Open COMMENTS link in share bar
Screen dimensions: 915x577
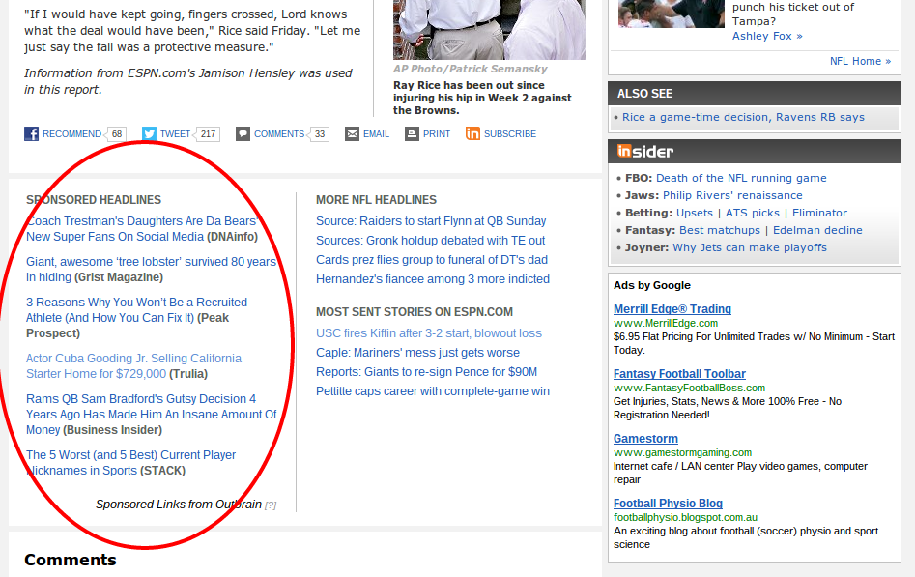pyautogui.click(x=279, y=133)
